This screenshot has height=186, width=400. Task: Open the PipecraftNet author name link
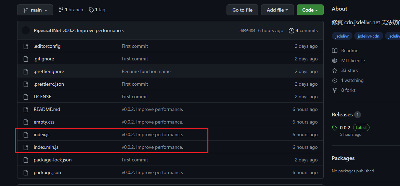click(47, 30)
